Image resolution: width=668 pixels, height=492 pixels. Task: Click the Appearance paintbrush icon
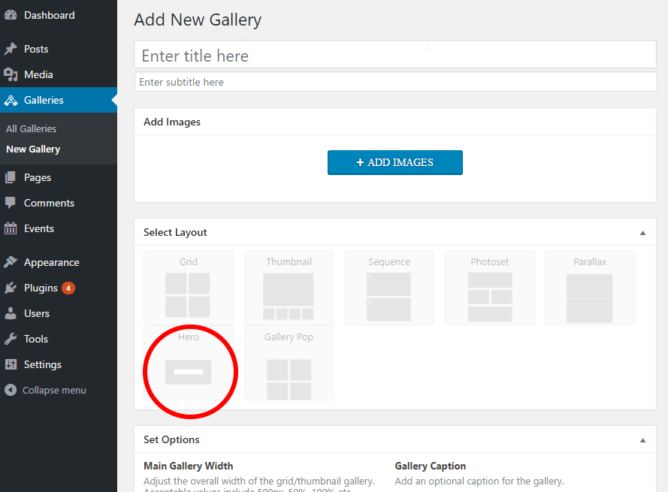11,262
